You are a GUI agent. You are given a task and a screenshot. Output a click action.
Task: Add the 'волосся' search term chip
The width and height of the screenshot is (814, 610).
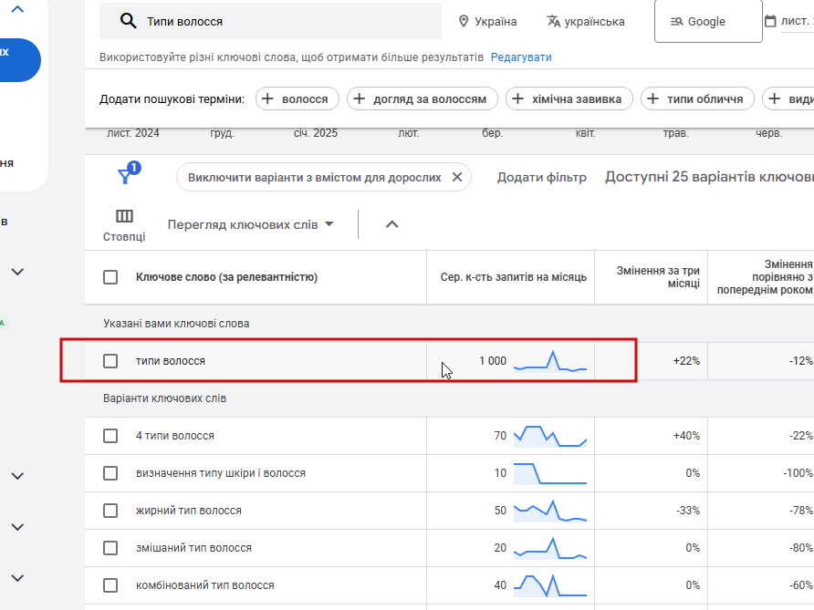tap(297, 98)
